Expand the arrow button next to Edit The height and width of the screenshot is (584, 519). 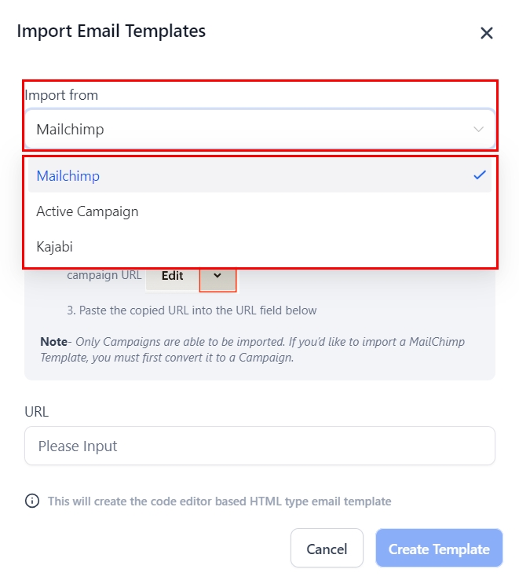pyautogui.click(x=217, y=276)
